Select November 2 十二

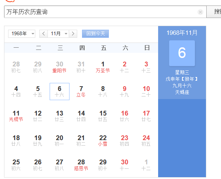tap(125, 67)
